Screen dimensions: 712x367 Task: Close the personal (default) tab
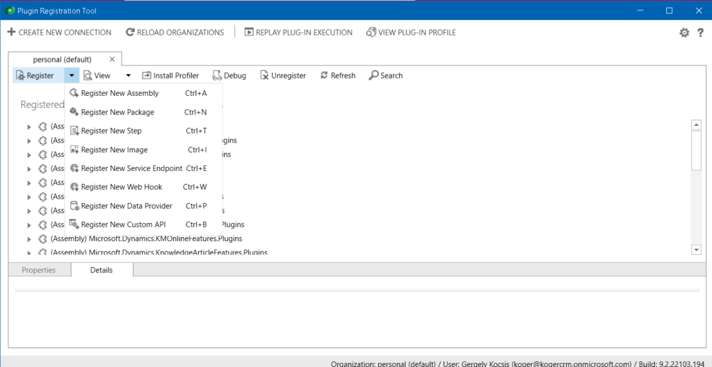coord(112,59)
